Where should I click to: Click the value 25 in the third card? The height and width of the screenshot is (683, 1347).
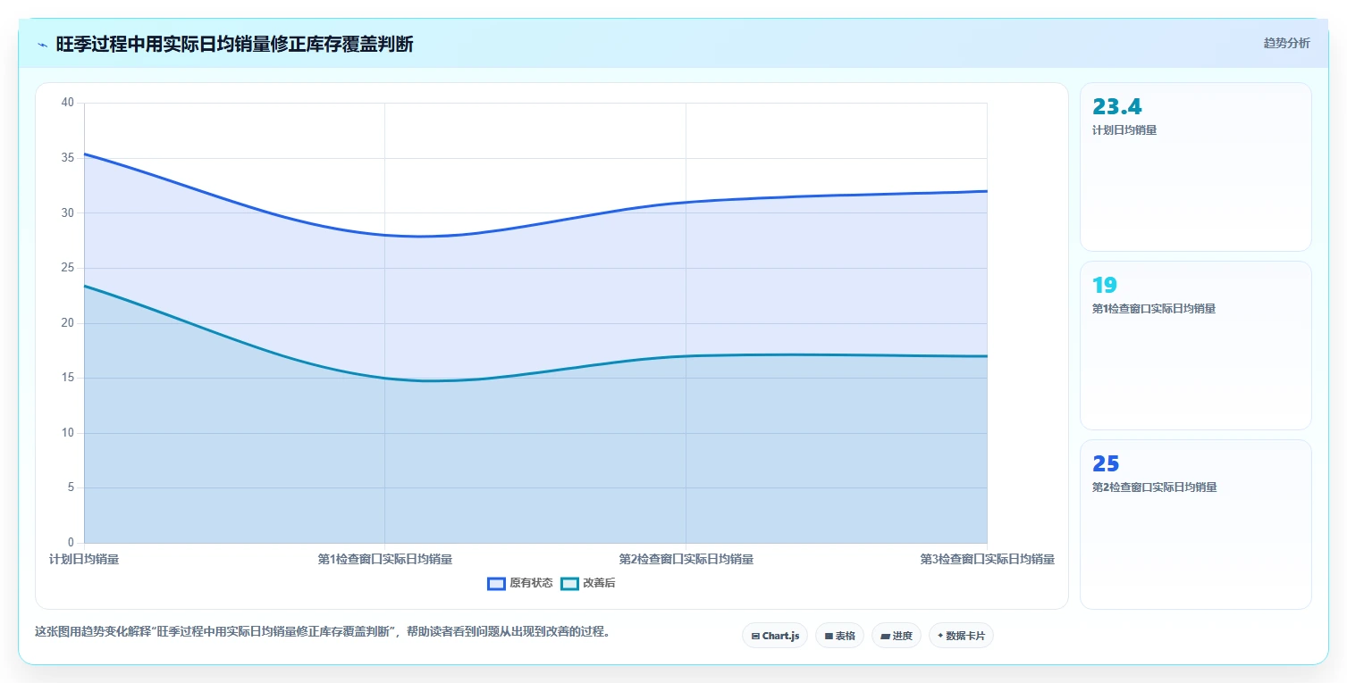(1106, 464)
